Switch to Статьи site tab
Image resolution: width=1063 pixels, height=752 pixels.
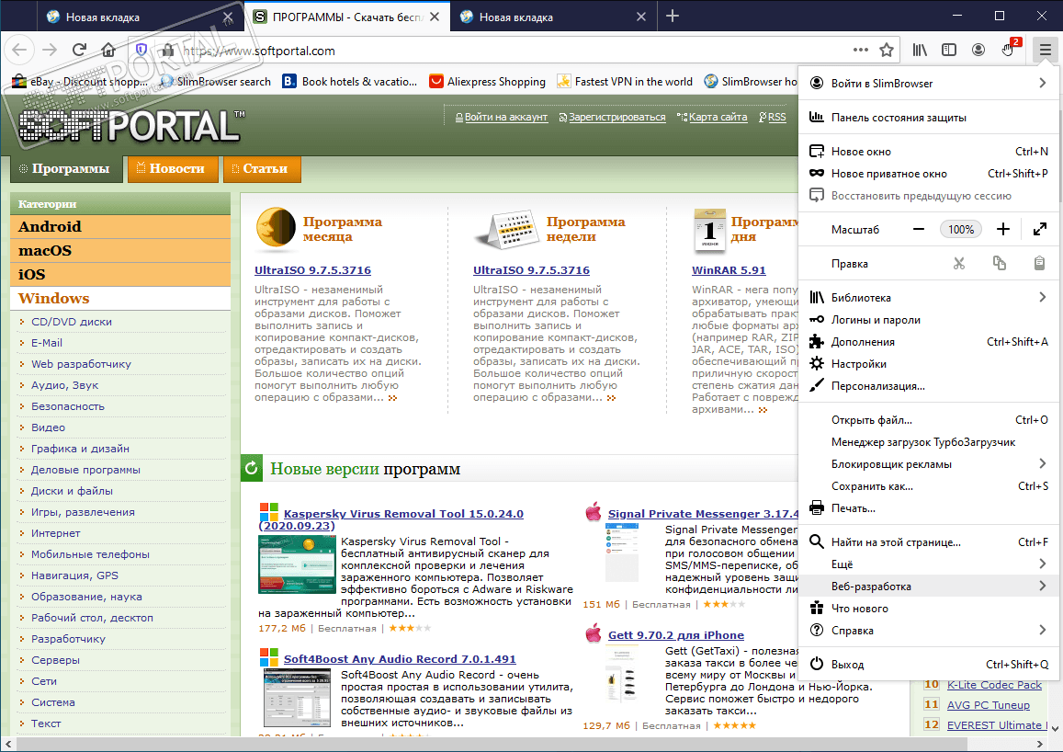262,169
